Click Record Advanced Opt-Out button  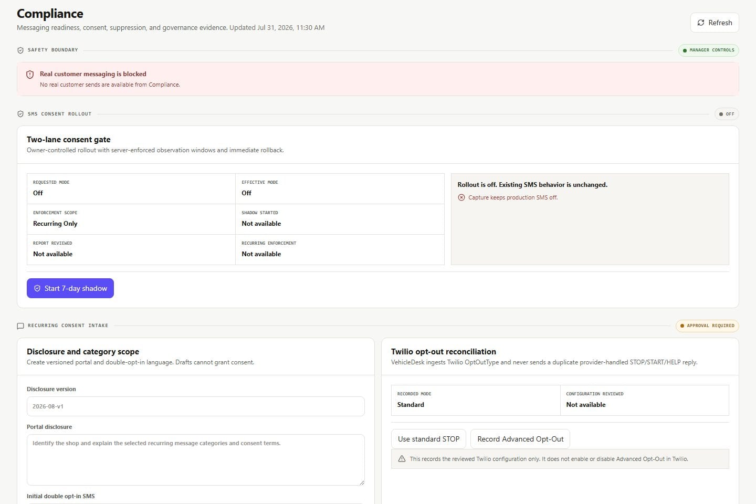click(x=520, y=439)
